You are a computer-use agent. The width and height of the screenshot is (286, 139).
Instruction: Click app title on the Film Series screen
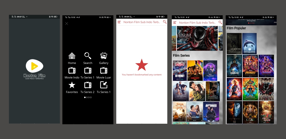tap(197, 23)
